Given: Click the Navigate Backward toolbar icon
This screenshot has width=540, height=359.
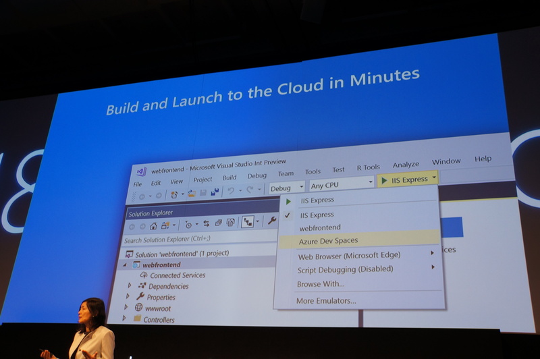Looking at the screenshot, I should coord(142,196).
